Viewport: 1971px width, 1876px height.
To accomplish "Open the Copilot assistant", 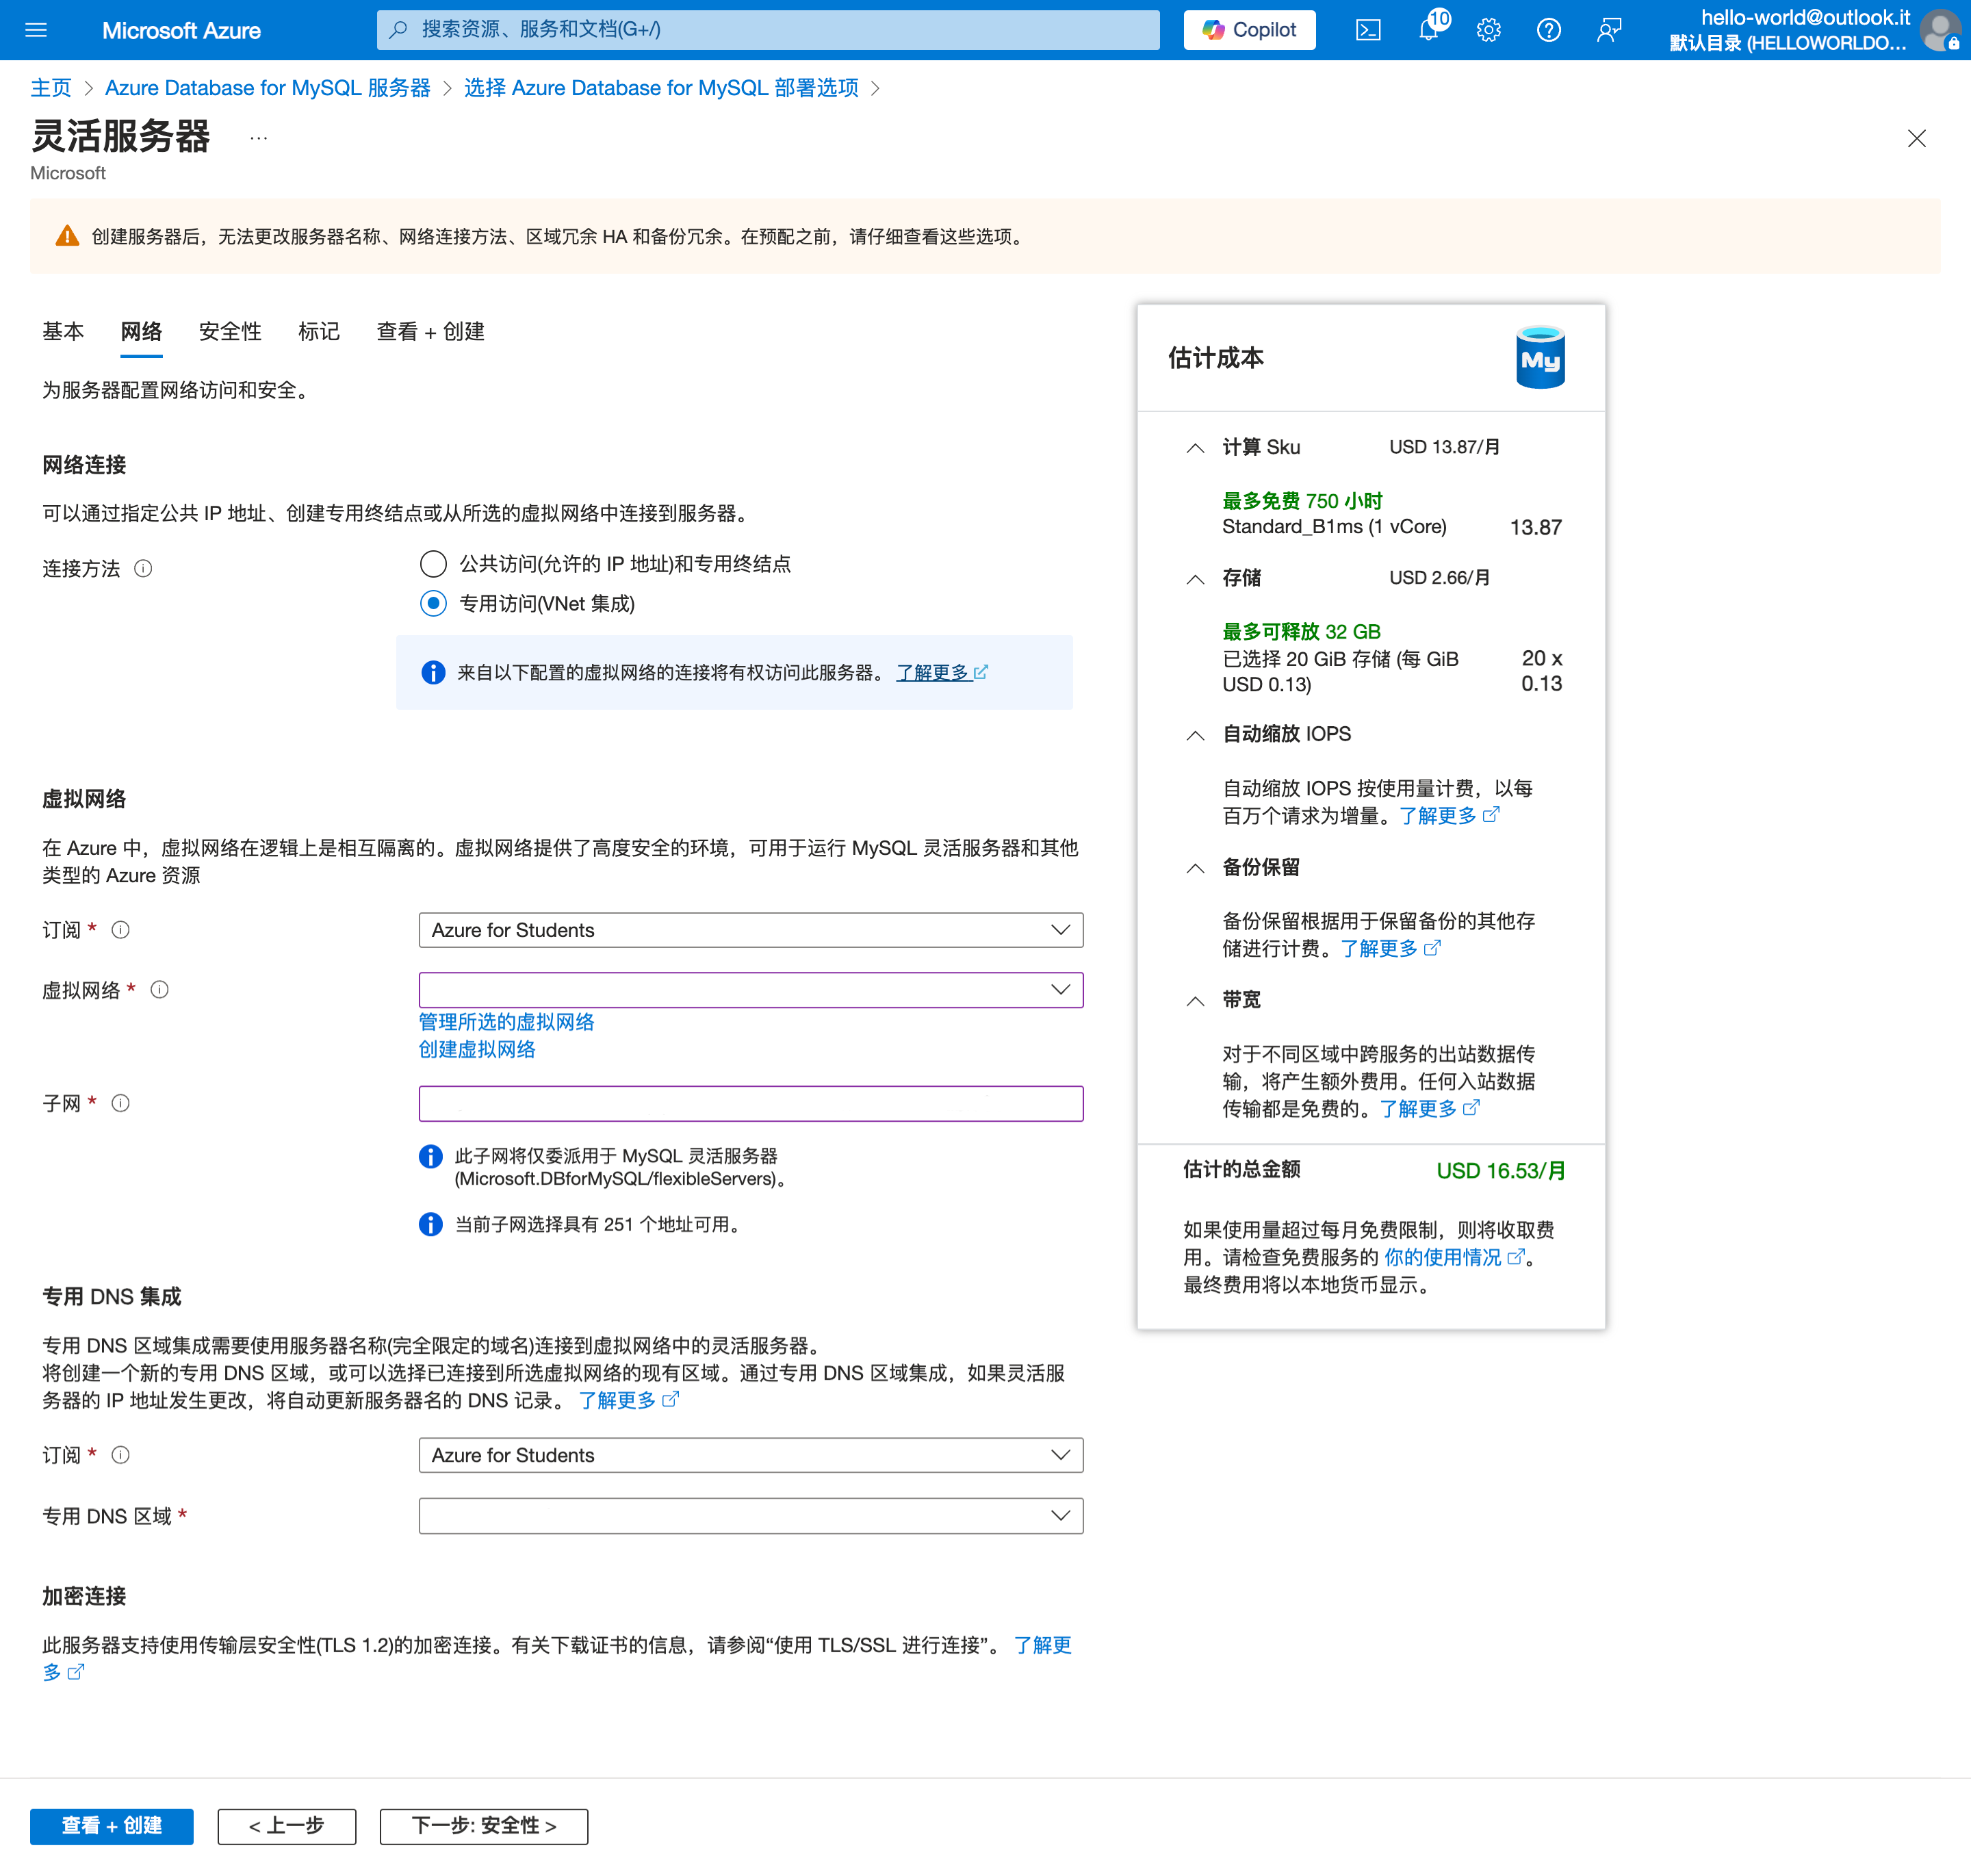I will coord(1248,29).
